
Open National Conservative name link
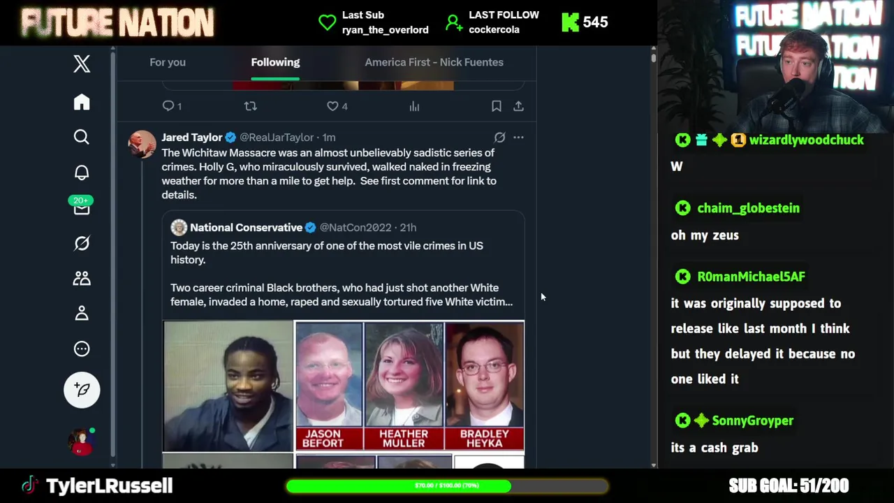coord(246,228)
